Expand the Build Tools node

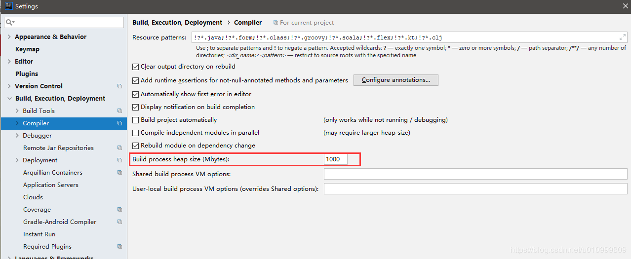pyautogui.click(x=17, y=111)
